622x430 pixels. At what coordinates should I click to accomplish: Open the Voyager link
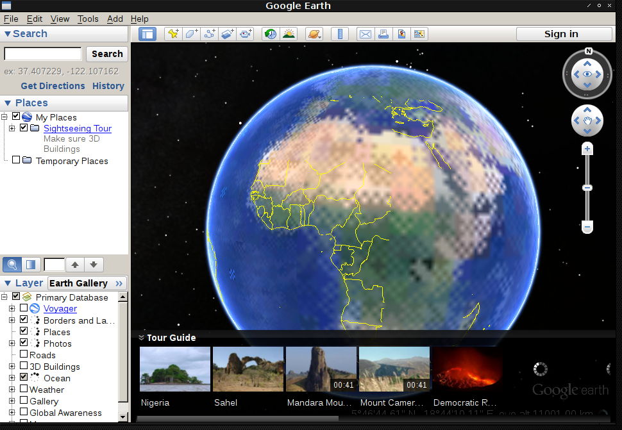pyautogui.click(x=60, y=308)
